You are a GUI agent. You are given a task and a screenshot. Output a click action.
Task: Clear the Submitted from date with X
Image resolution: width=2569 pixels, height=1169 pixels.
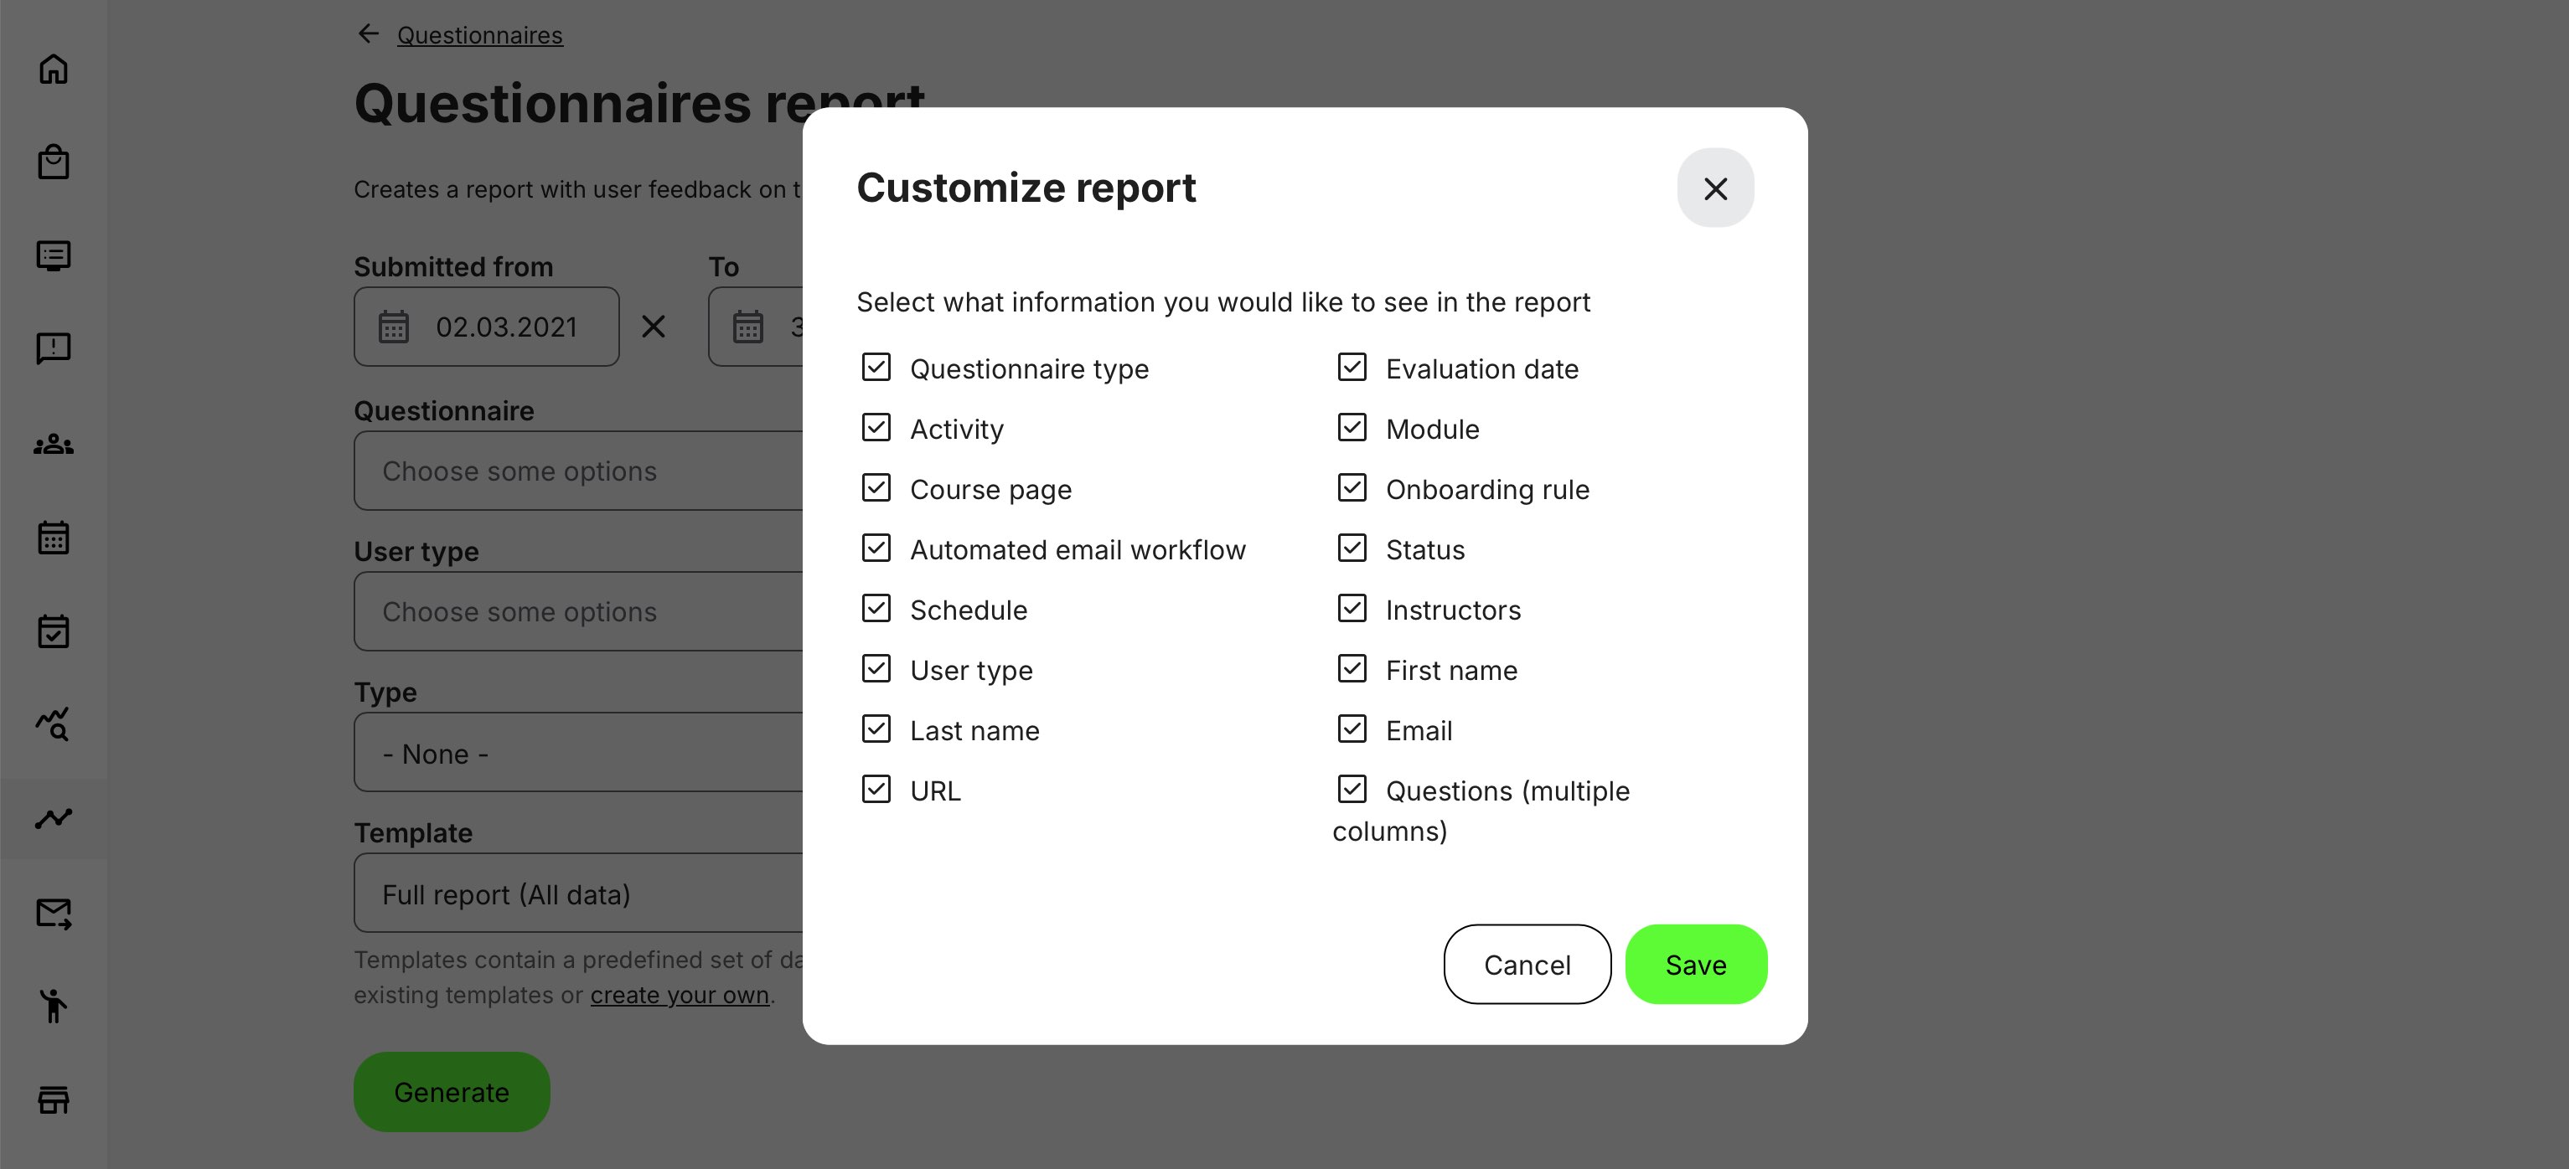click(654, 326)
